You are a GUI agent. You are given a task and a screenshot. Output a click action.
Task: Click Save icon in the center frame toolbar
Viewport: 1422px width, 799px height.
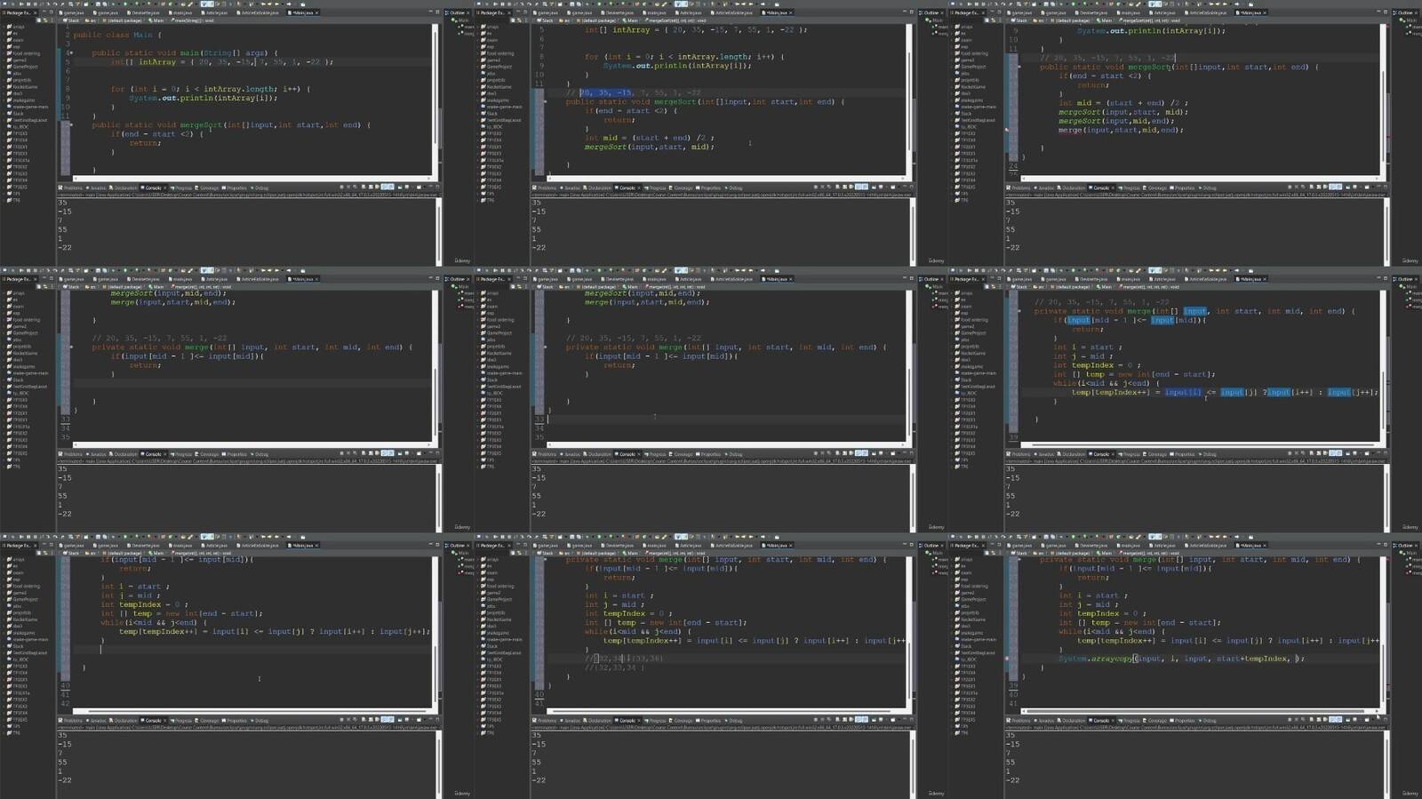488,271
